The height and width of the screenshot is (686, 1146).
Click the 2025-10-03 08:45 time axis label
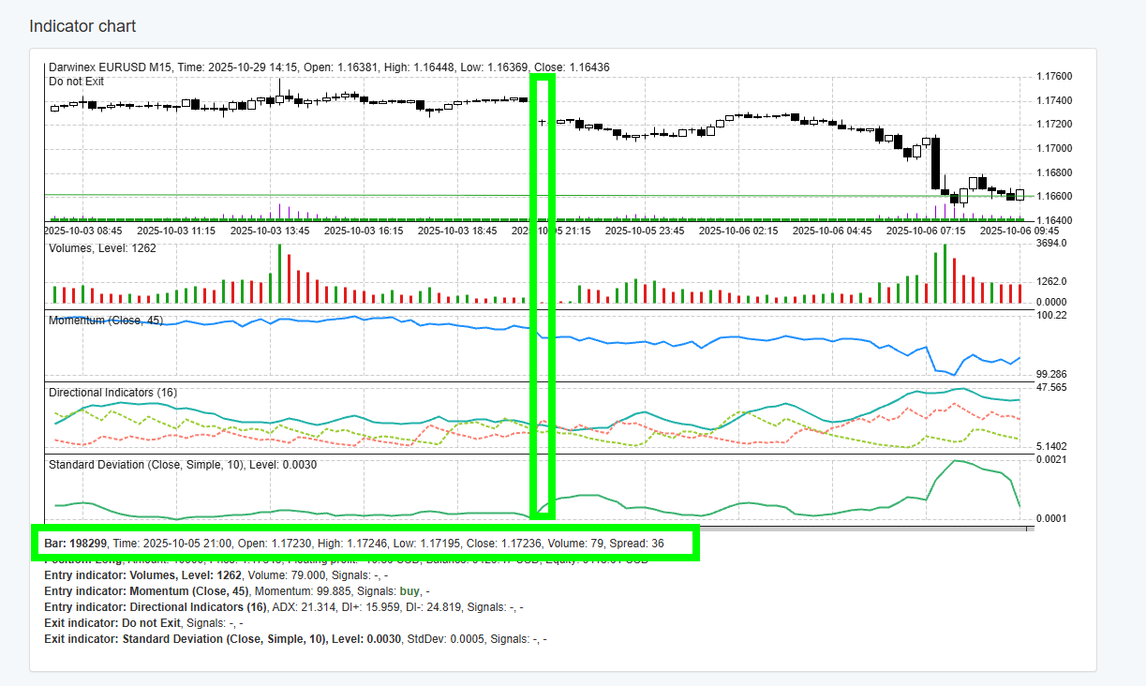83,230
